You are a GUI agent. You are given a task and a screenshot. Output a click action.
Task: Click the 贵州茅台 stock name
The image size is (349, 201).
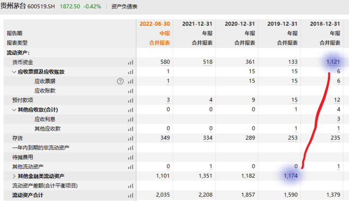point(13,6)
